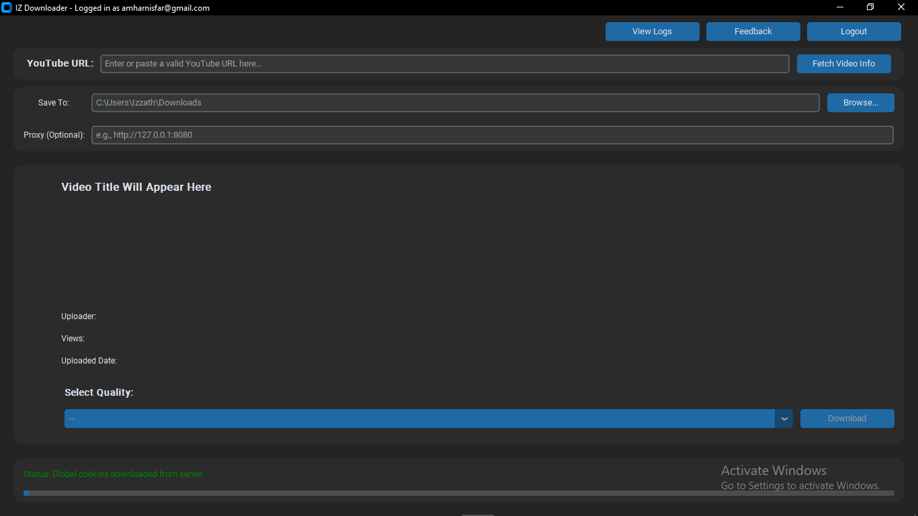
Task: Open quality options using the chevron arrow
Action: (784, 418)
